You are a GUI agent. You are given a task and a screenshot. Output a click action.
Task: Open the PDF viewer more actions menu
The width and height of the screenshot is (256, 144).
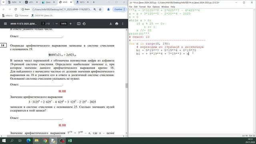pyautogui.click(x=123, y=24)
